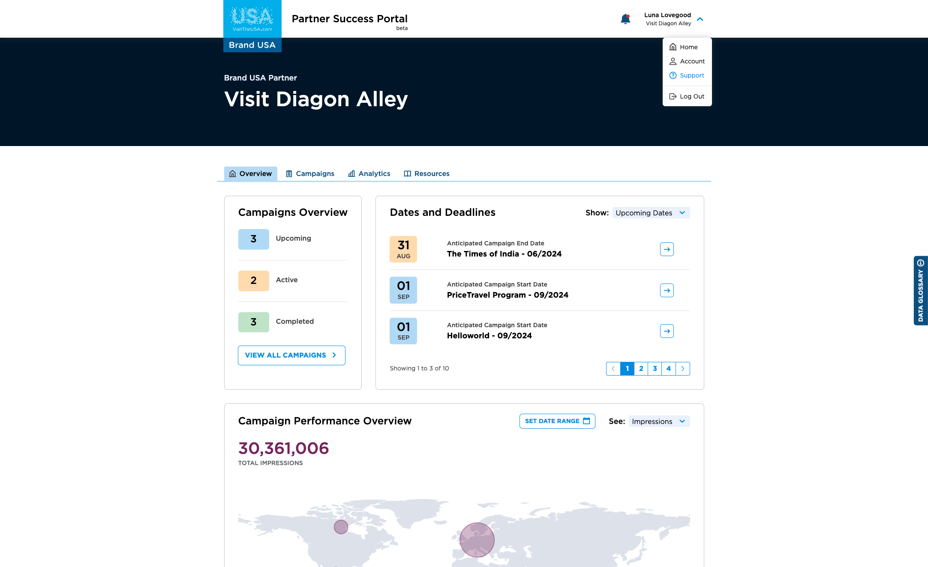Go to page 4 of deadlines

point(668,369)
